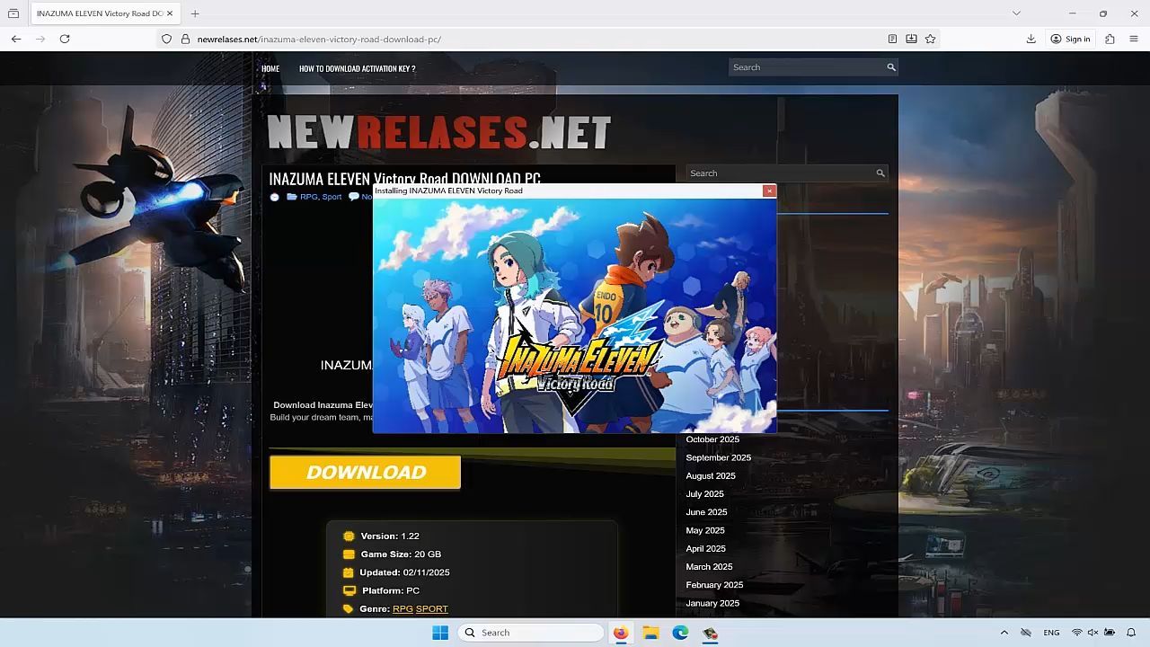Open the HOME menu item
Image resolution: width=1150 pixels, height=647 pixels.
(x=270, y=68)
